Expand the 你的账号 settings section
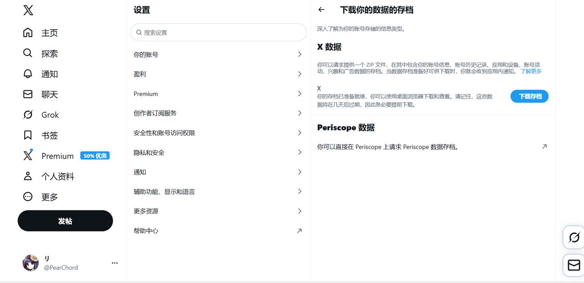Image resolution: width=584 pixels, height=283 pixels. click(218, 54)
